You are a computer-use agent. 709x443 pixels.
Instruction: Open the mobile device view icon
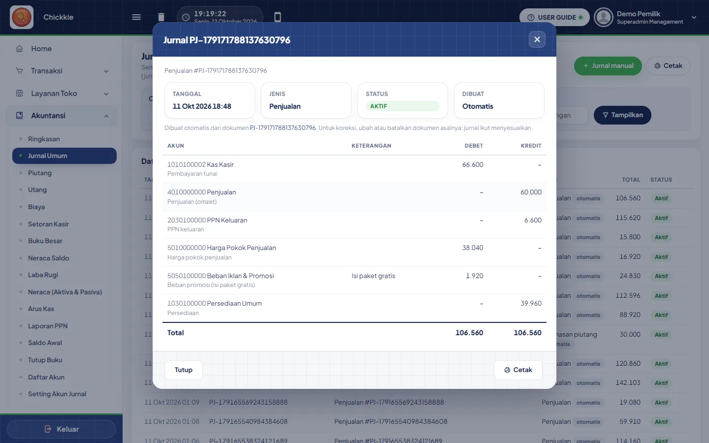click(278, 17)
